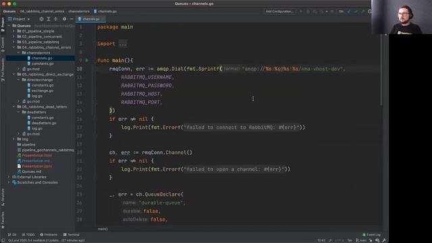432x243 pixels.
Task: Click the Git push arrow icon
Action: [362, 11]
